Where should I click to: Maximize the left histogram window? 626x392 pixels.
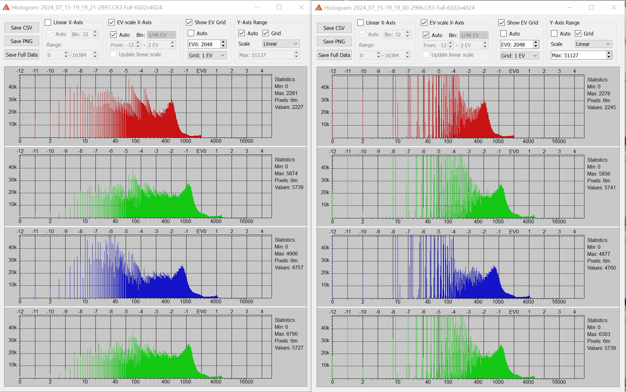pyautogui.click(x=279, y=7)
